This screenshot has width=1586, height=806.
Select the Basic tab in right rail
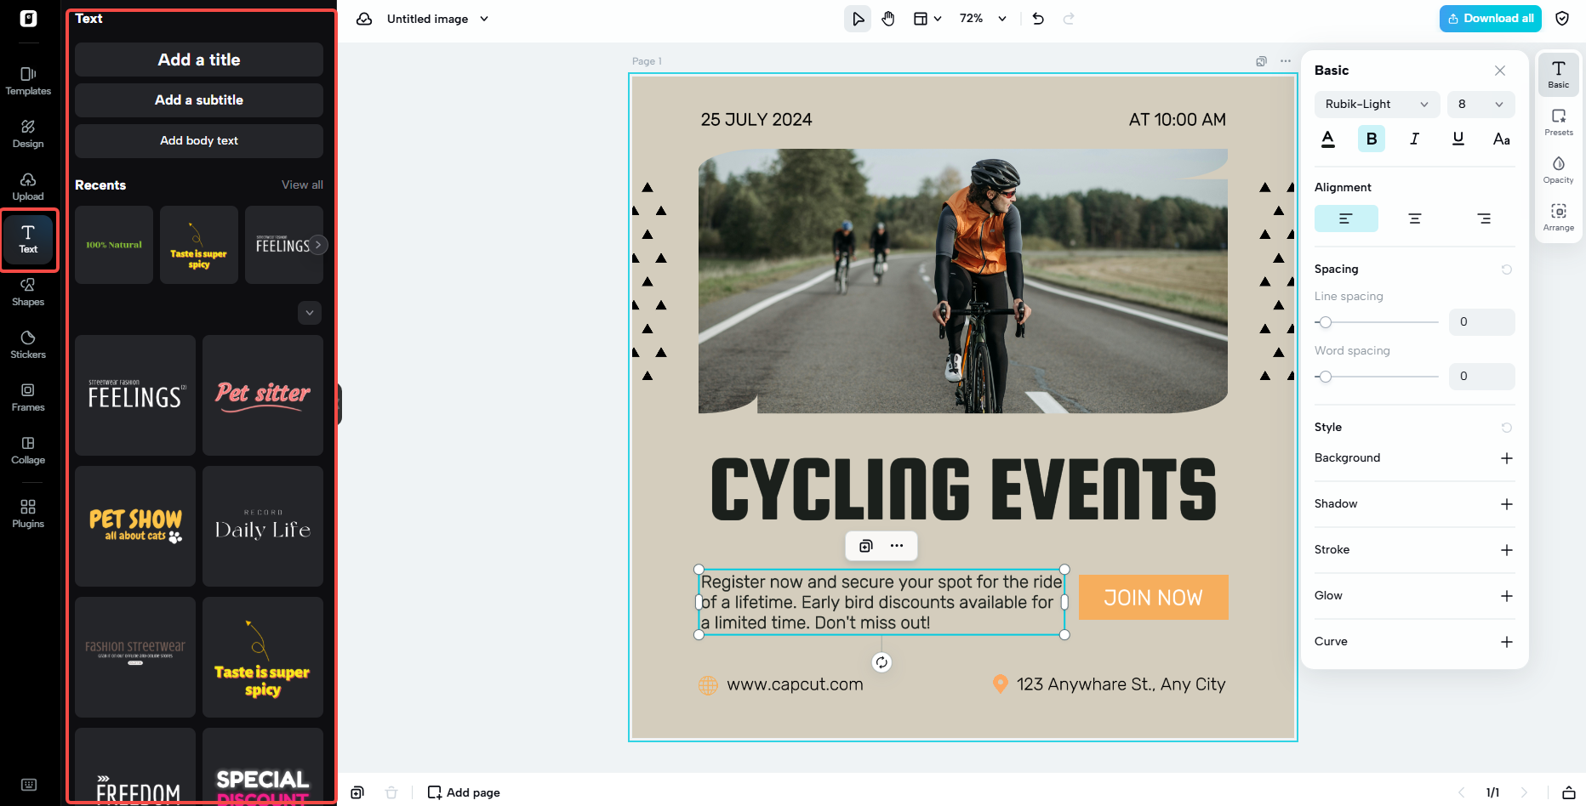[x=1559, y=75]
